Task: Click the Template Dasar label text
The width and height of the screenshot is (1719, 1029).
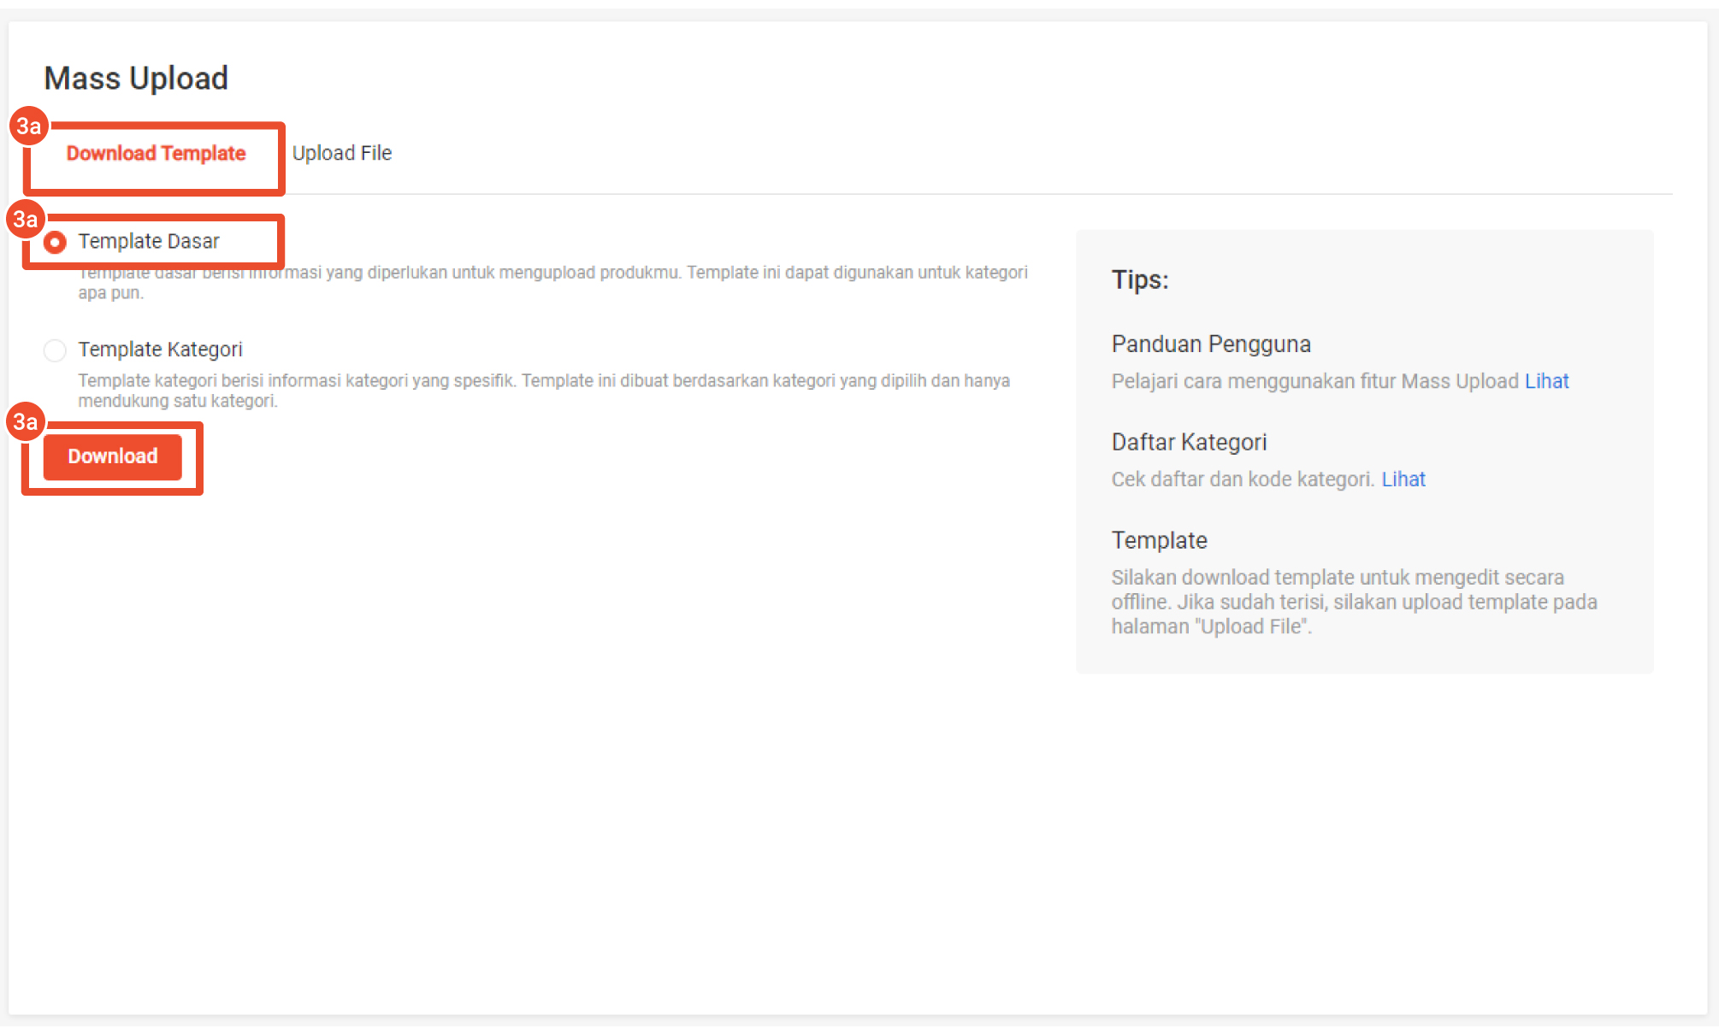Action: point(149,242)
